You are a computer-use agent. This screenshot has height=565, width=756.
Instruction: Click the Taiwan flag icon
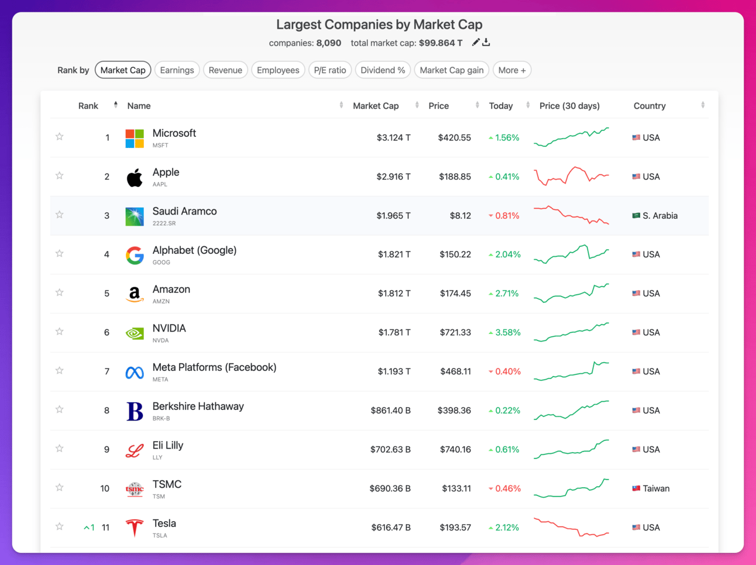636,488
